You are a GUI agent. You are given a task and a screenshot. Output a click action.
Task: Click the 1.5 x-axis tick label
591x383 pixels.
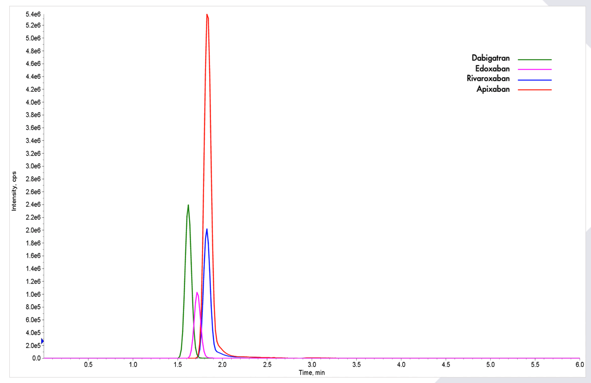177,365
